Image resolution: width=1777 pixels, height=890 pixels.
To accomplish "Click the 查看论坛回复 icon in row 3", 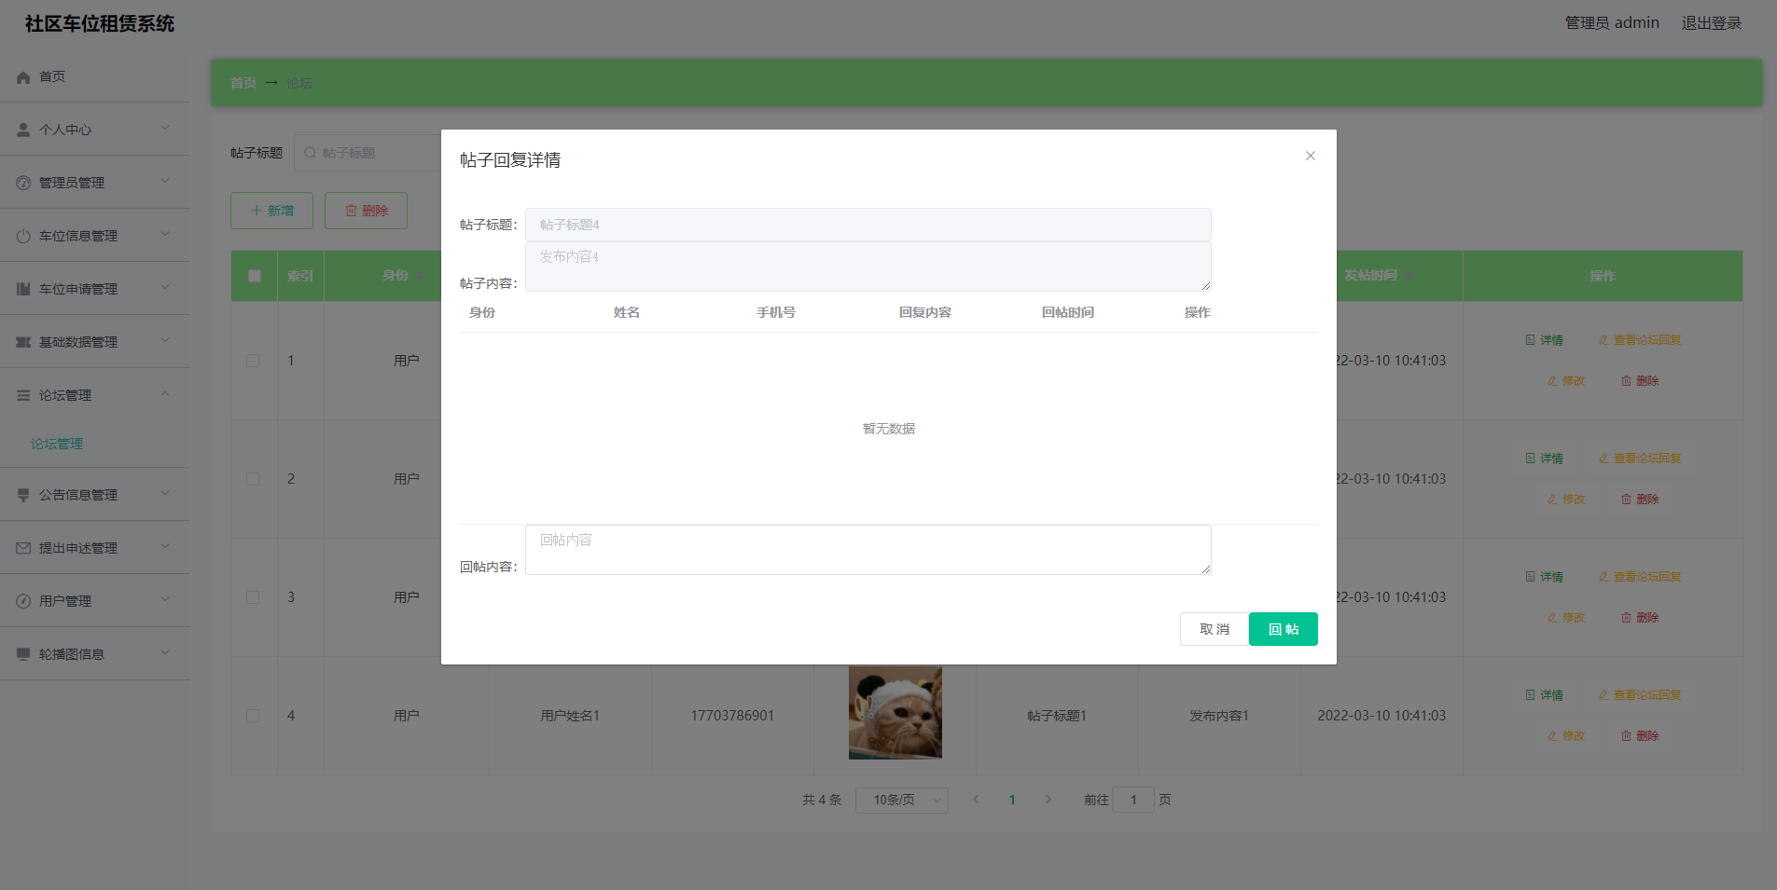I will (1603, 577).
